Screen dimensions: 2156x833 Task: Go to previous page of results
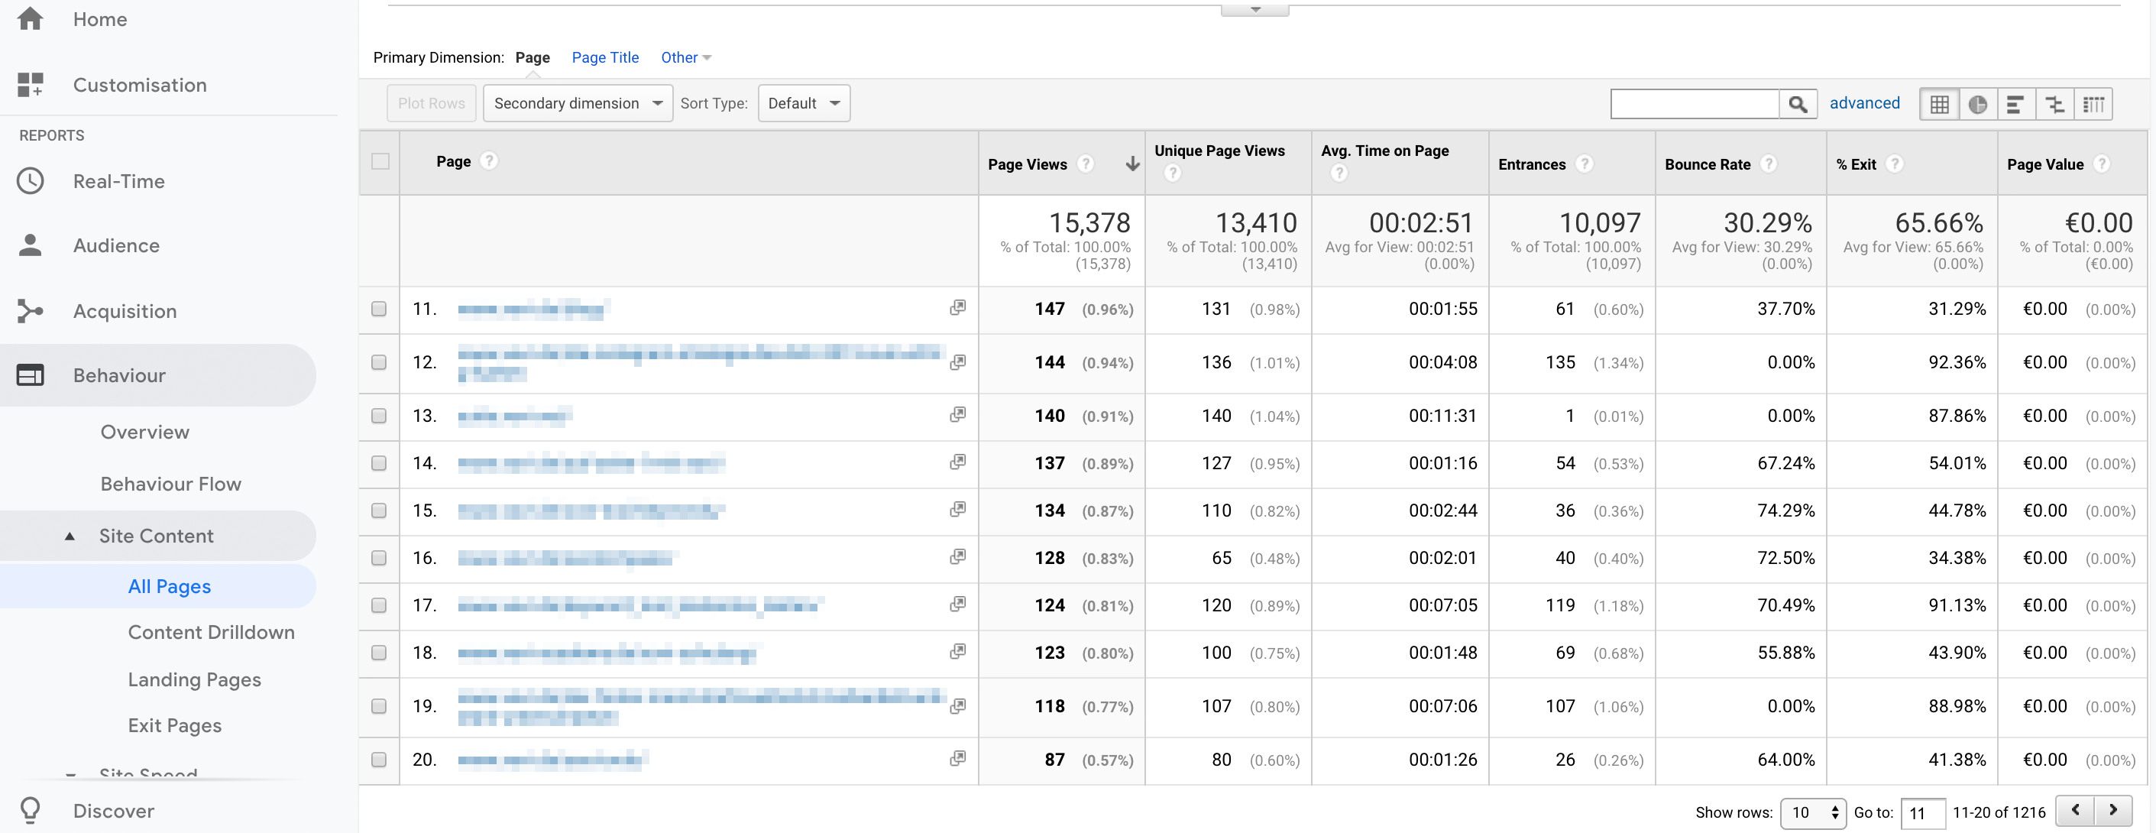click(2075, 810)
